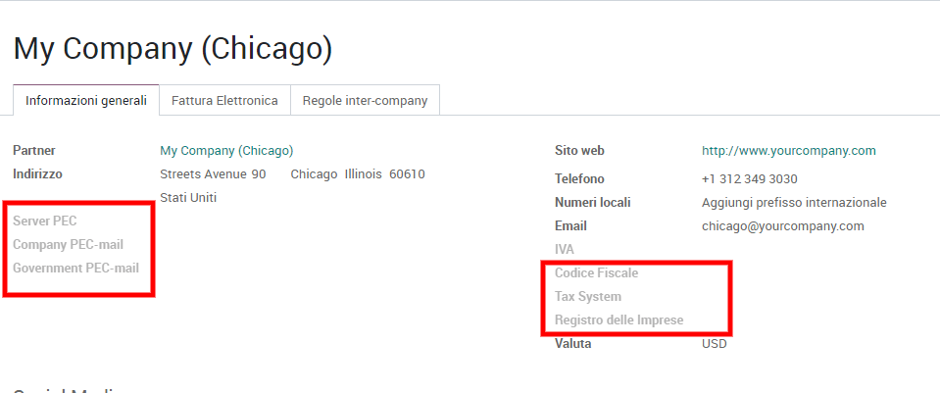Click the Tax System field label
940x393 pixels.
pyautogui.click(x=588, y=297)
